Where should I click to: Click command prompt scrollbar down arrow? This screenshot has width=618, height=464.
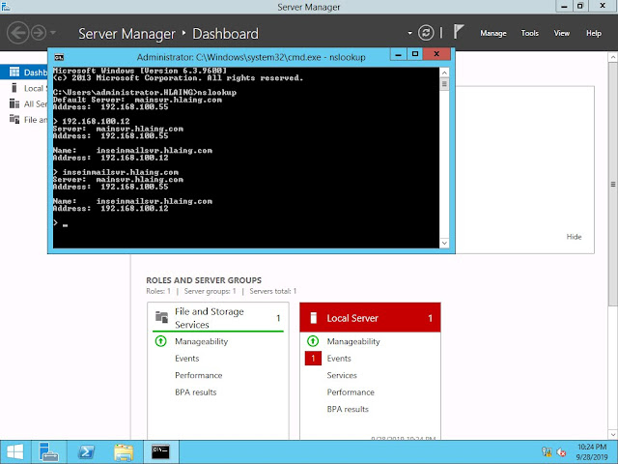tap(444, 243)
